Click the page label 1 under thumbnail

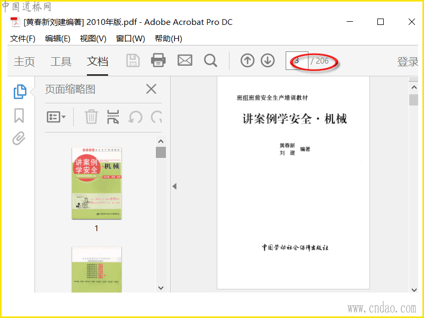(96, 228)
